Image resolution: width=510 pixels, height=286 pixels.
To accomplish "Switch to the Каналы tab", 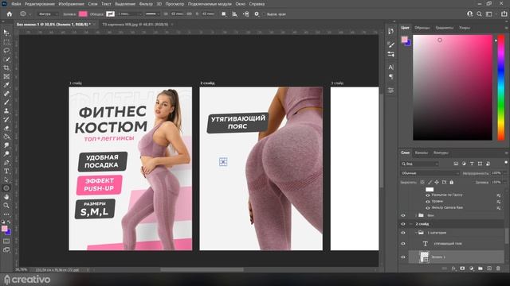I will point(422,153).
